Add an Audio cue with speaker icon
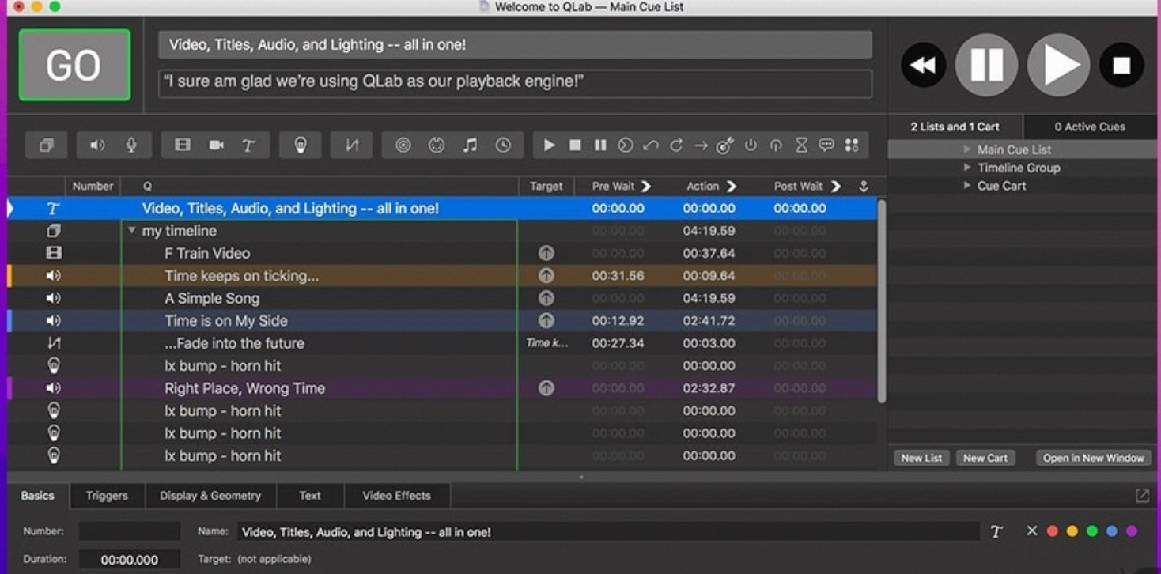This screenshot has width=1161, height=574. pos(97,145)
